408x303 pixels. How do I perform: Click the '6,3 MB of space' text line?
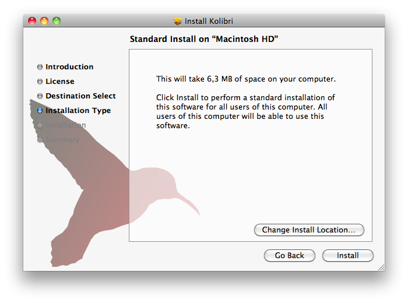[x=246, y=79]
